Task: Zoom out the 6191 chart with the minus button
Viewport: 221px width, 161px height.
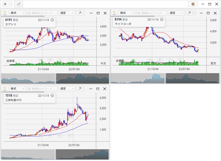Action: [40, 60]
